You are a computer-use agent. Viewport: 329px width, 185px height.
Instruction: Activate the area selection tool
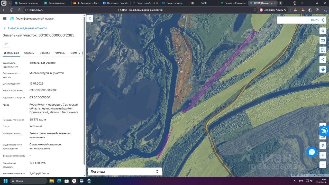[323, 50]
